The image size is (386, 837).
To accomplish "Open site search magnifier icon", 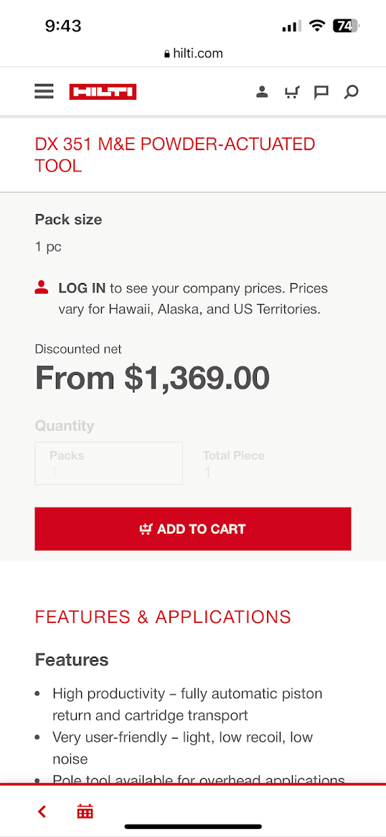I will 351,93.
